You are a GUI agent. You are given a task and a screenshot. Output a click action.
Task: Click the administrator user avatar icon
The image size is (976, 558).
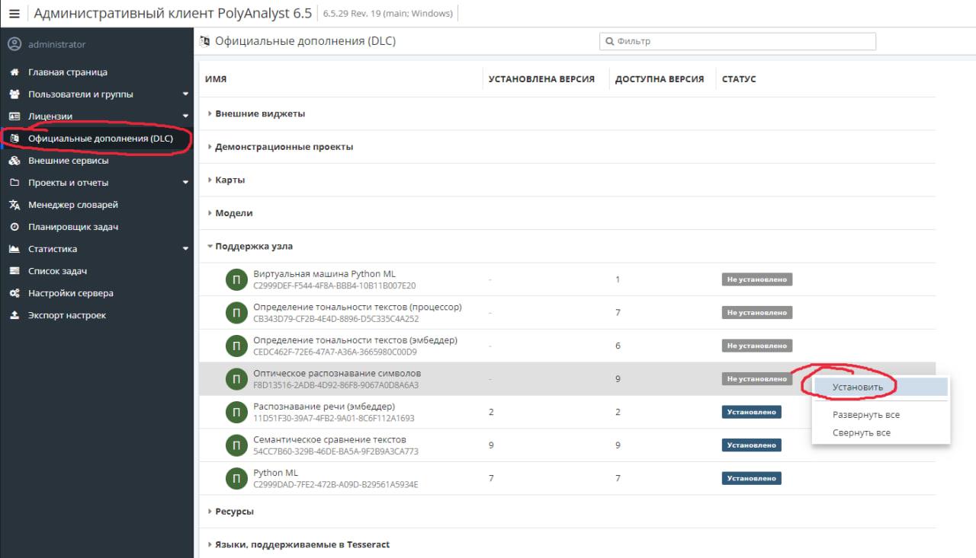14,44
